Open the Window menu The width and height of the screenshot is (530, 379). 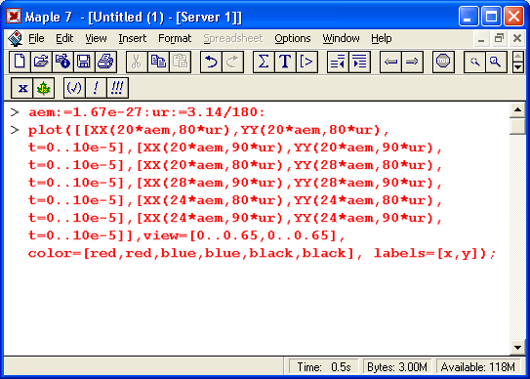[x=341, y=38]
